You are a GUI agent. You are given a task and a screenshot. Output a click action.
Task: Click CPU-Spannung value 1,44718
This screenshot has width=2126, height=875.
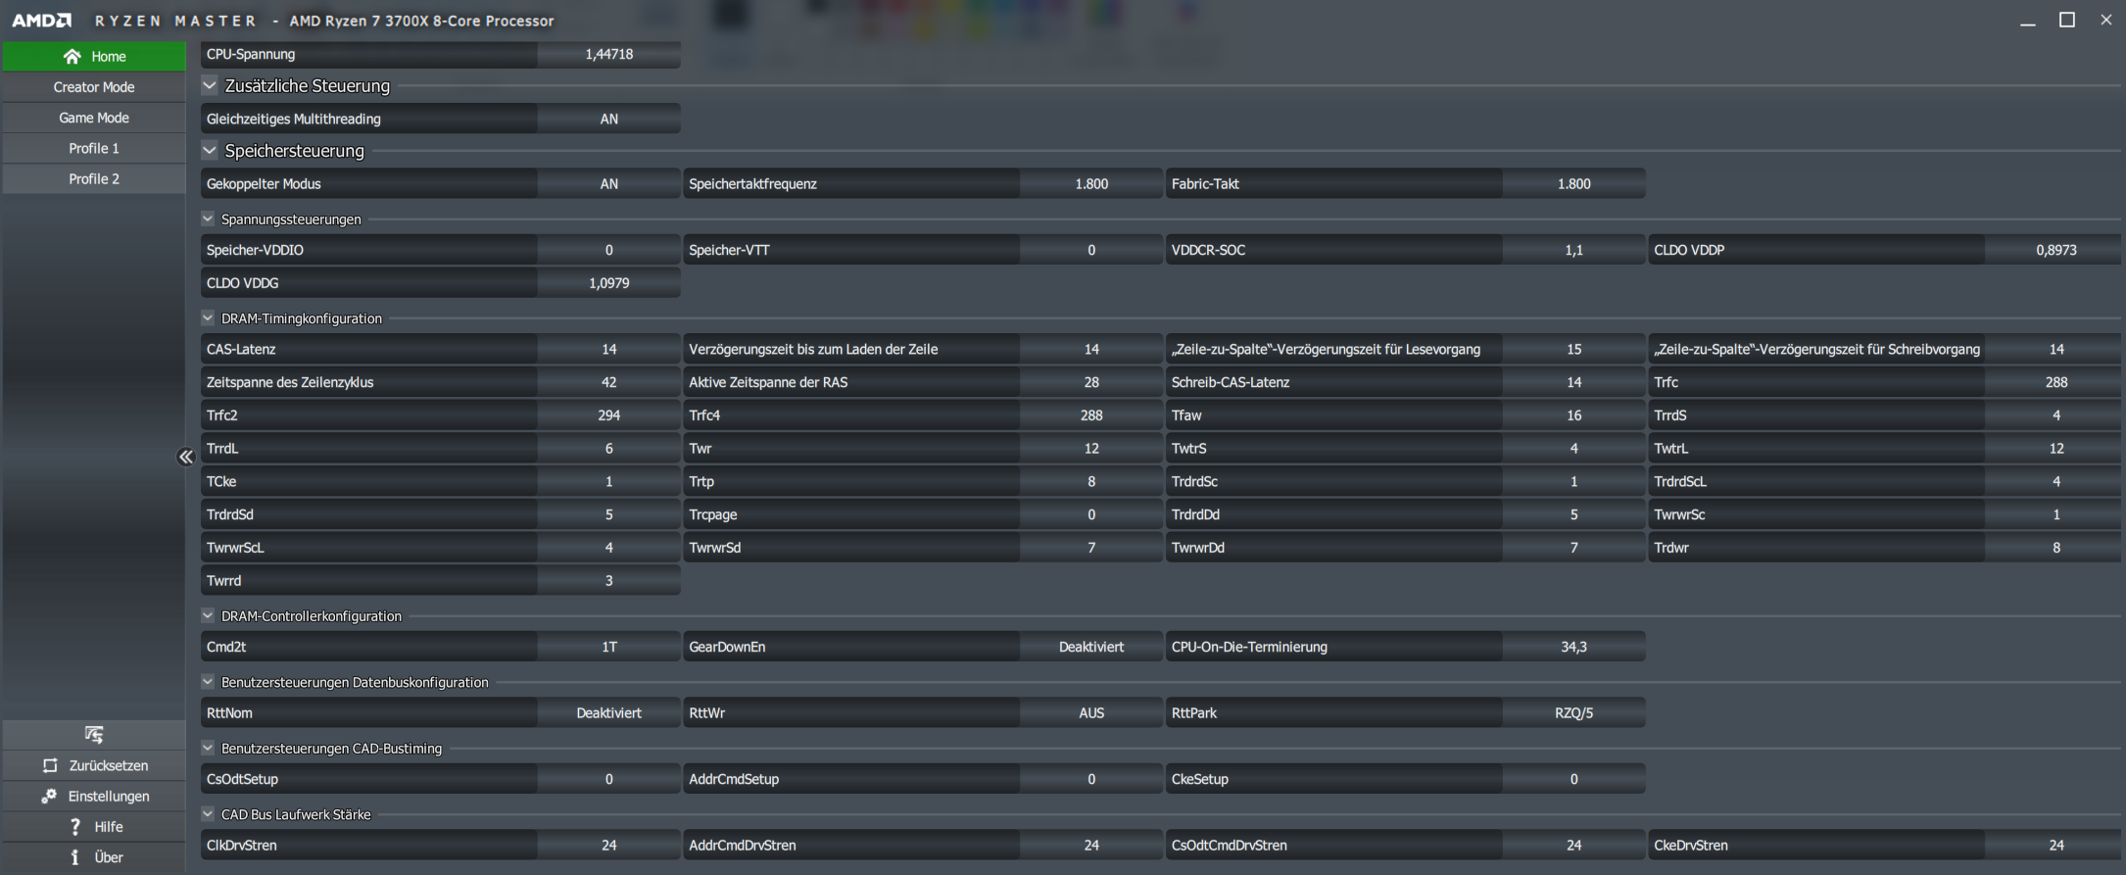coord(608,54)
